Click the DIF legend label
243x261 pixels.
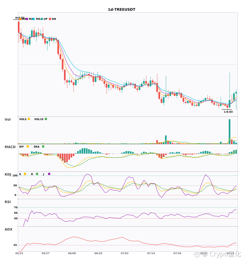(21, 147)
